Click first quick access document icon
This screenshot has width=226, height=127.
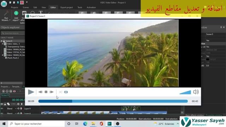coord(10,2)
